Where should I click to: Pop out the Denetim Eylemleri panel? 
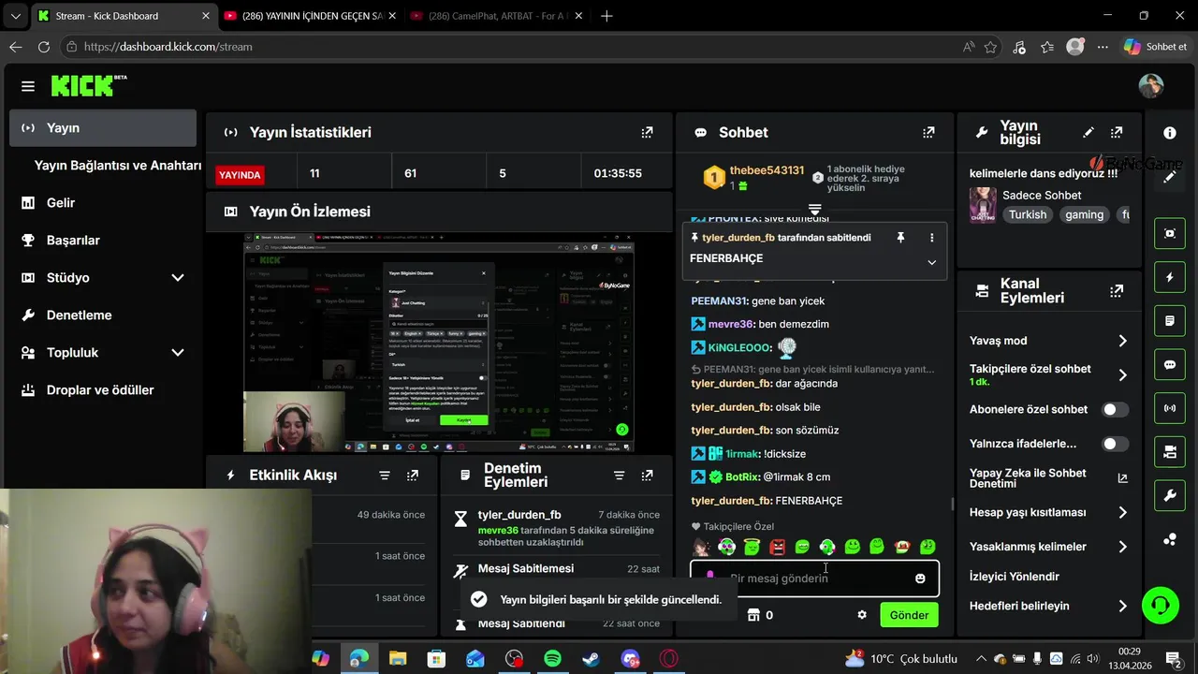coord(647,476)
